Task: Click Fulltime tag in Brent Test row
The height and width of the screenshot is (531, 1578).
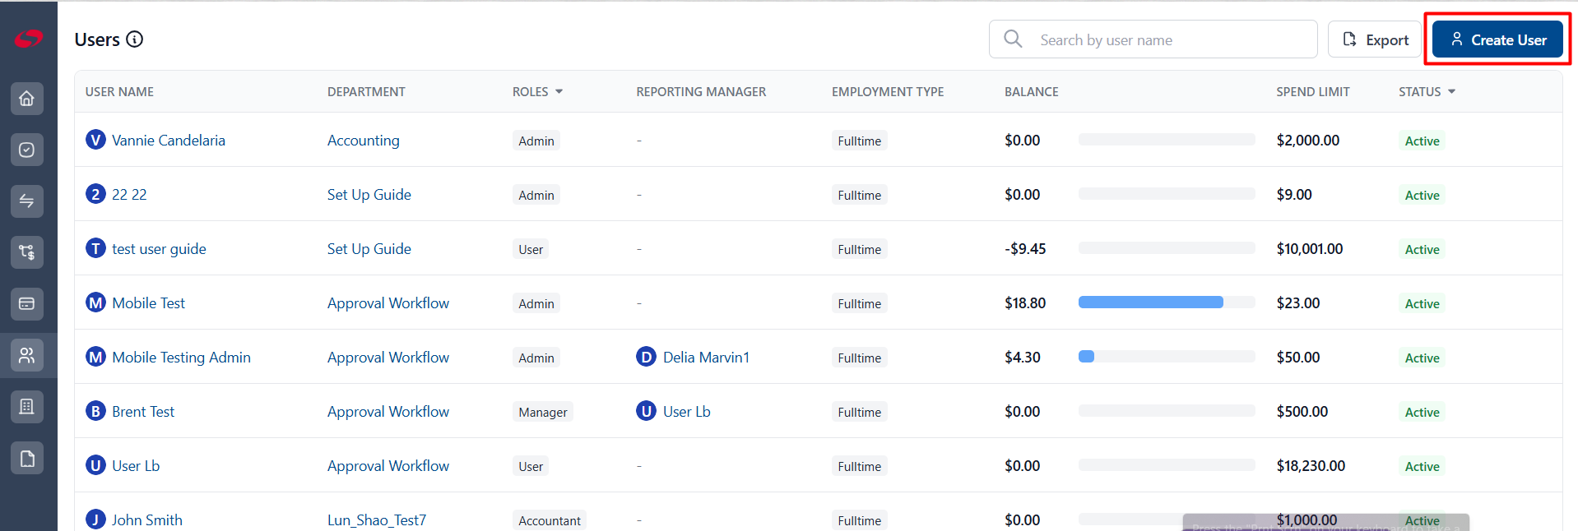Action: tap(860, 412)
